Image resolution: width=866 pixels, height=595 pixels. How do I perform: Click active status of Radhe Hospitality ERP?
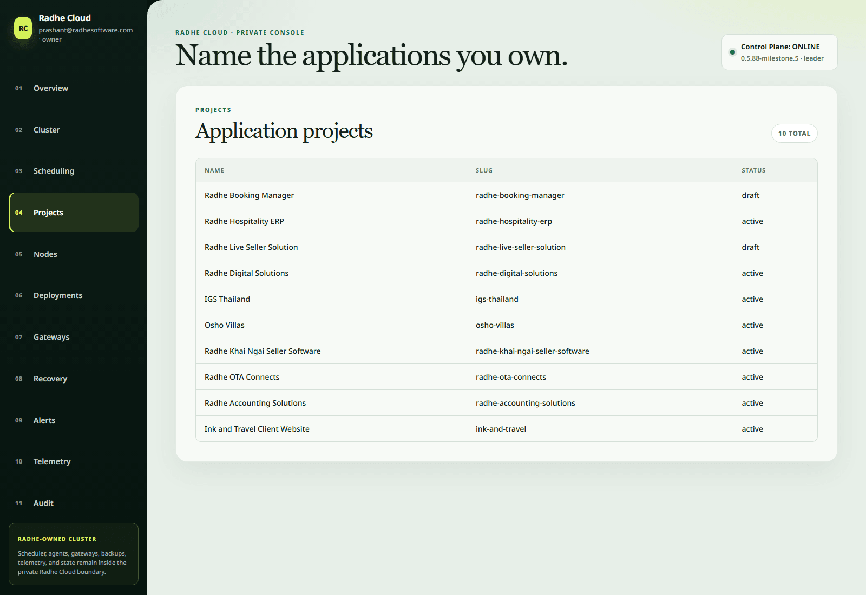(752, 221)
